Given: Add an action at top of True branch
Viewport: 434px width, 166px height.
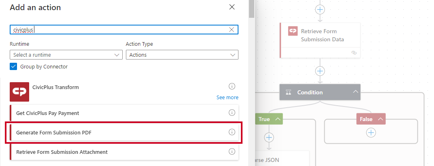Looking at the screenshot, I should tap(269, 137).
